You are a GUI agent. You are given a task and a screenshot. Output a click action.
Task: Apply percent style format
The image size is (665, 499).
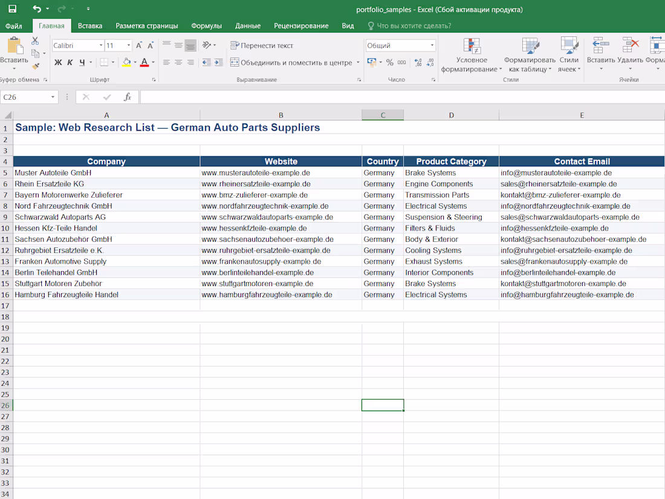[x=390, y=62]
